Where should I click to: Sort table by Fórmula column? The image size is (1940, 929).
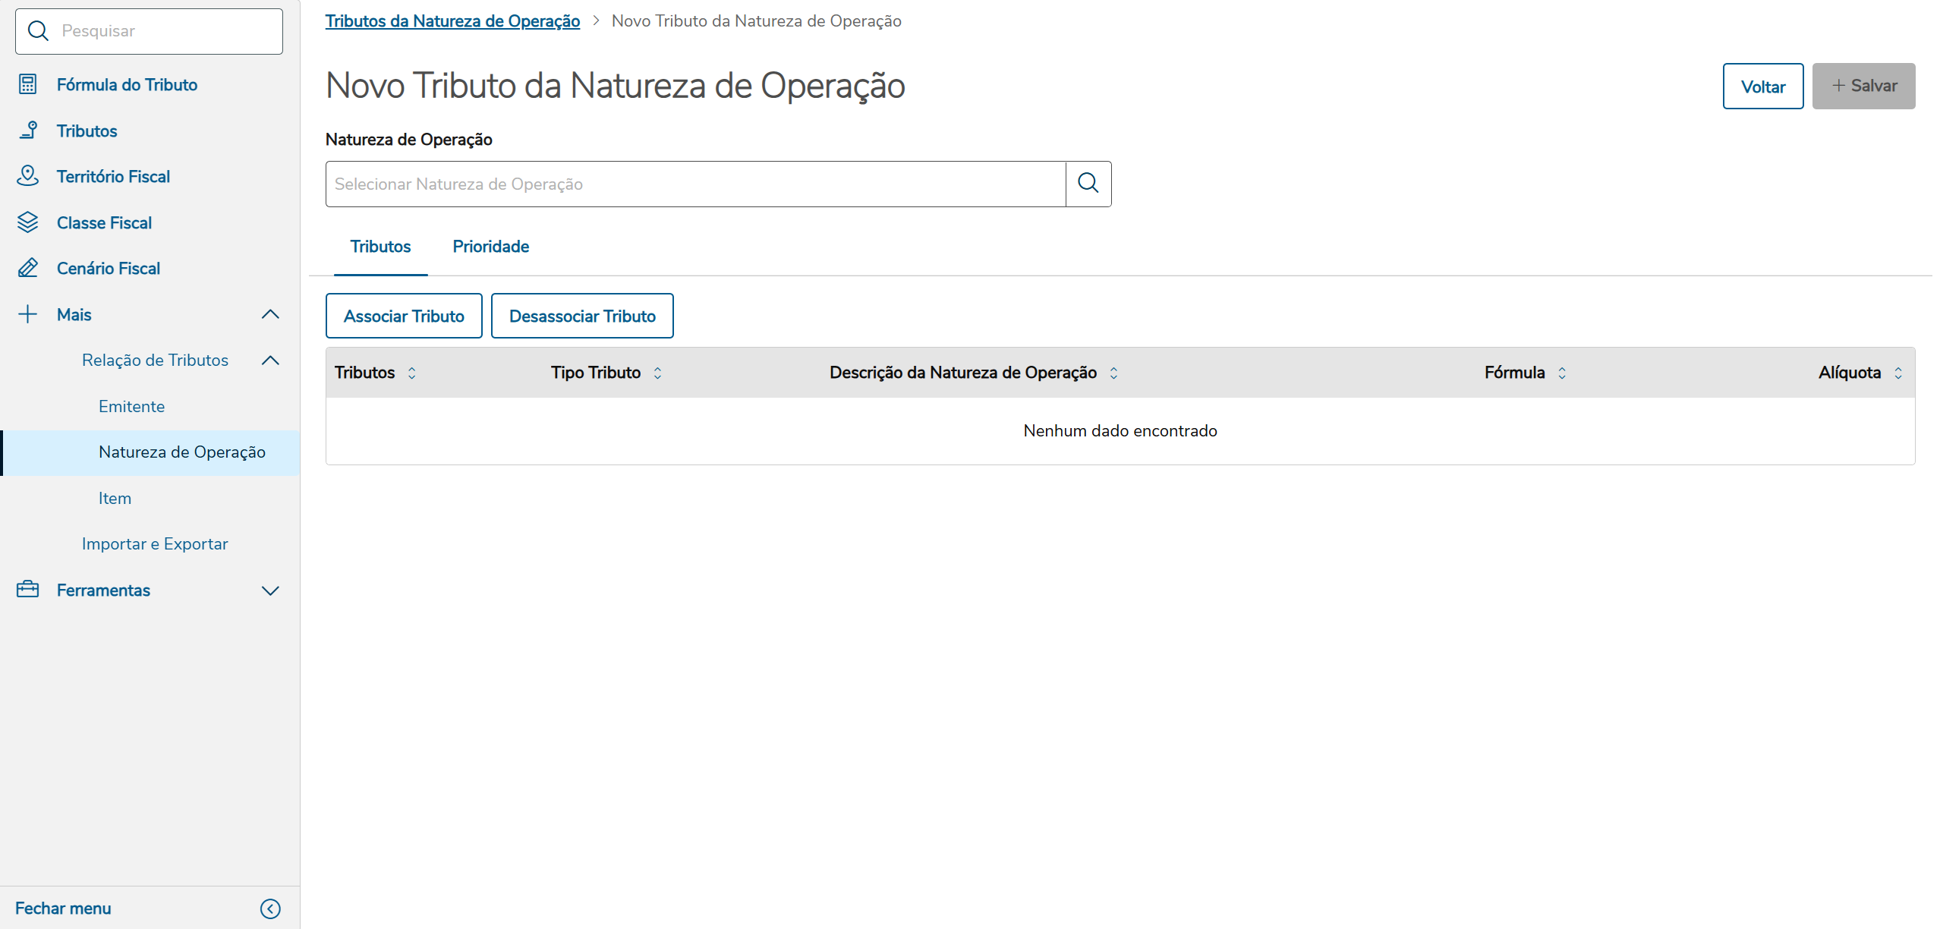pos(1561,373)
